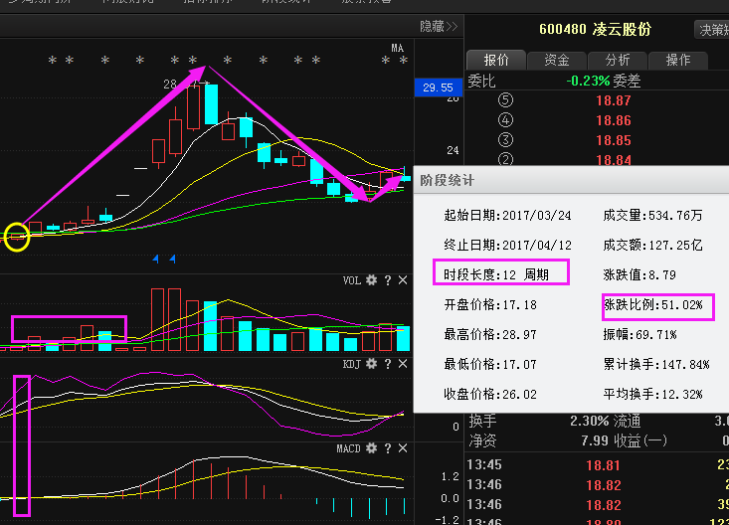Open MACD indicator settings gear
This screenshot has height=525, width=729.
click(371, 448)
